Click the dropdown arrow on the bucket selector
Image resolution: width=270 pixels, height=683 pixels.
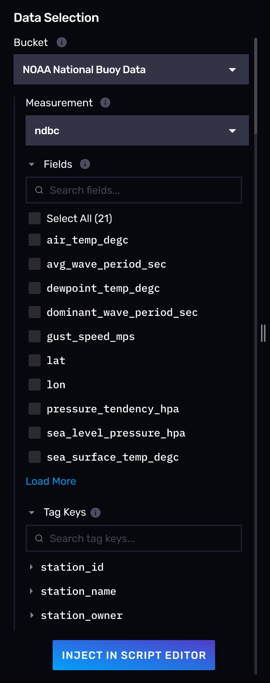pyautogui.click(x=232, y=69)
